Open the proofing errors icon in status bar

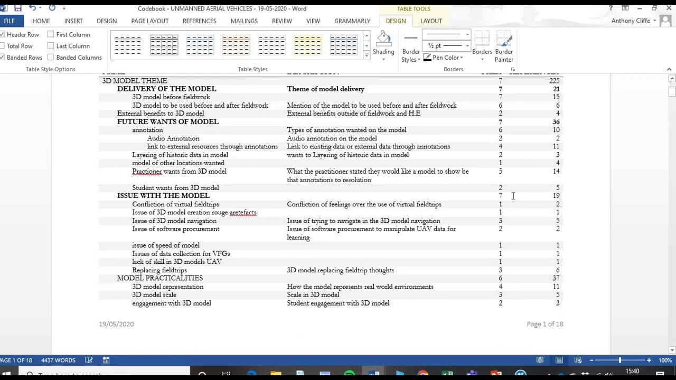tap(89, 360)
